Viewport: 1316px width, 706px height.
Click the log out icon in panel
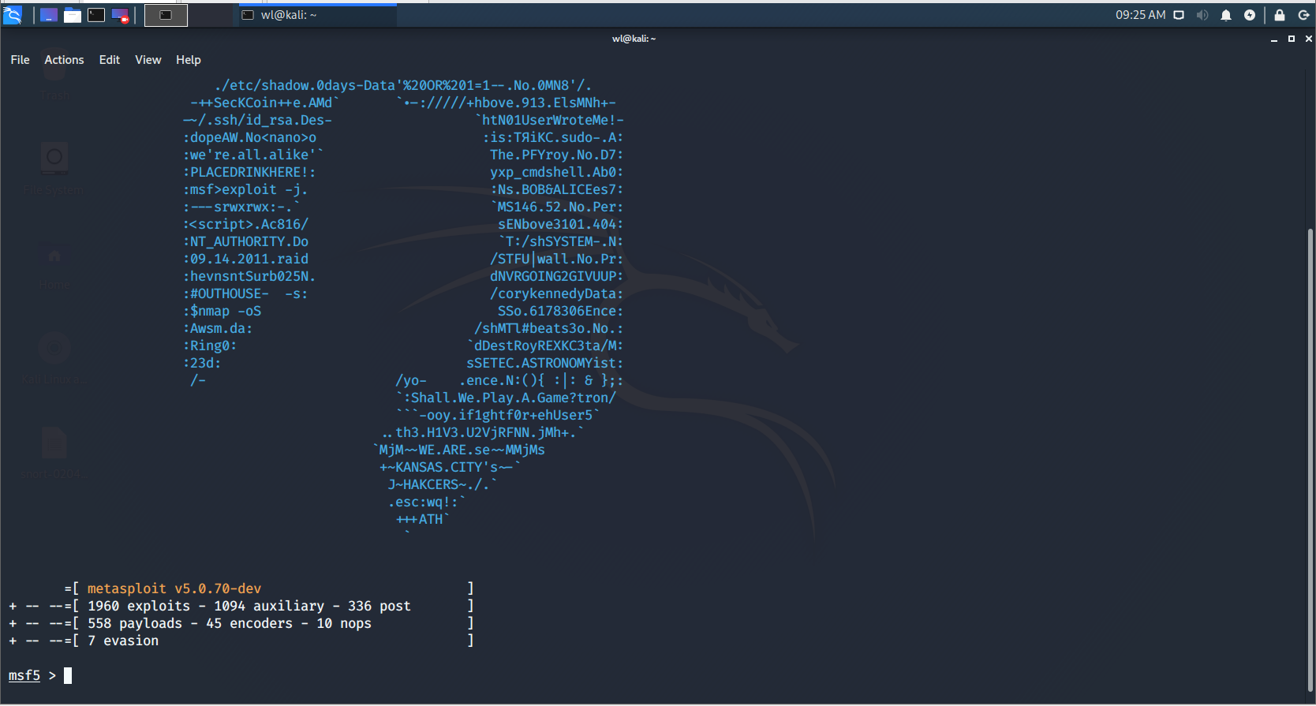point(1303,15)
